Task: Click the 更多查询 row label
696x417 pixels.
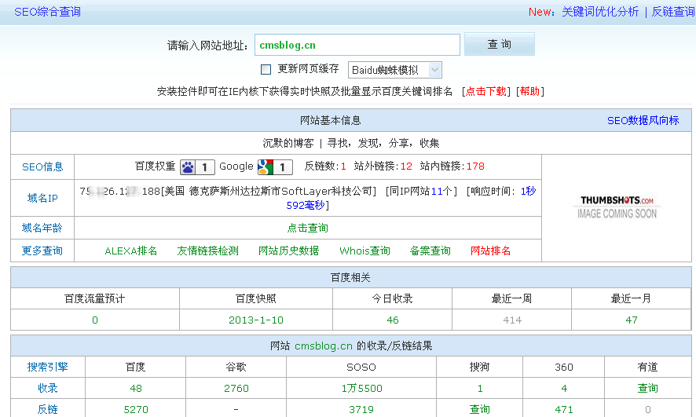Action: pyautogui.click(x=42, y=251)
